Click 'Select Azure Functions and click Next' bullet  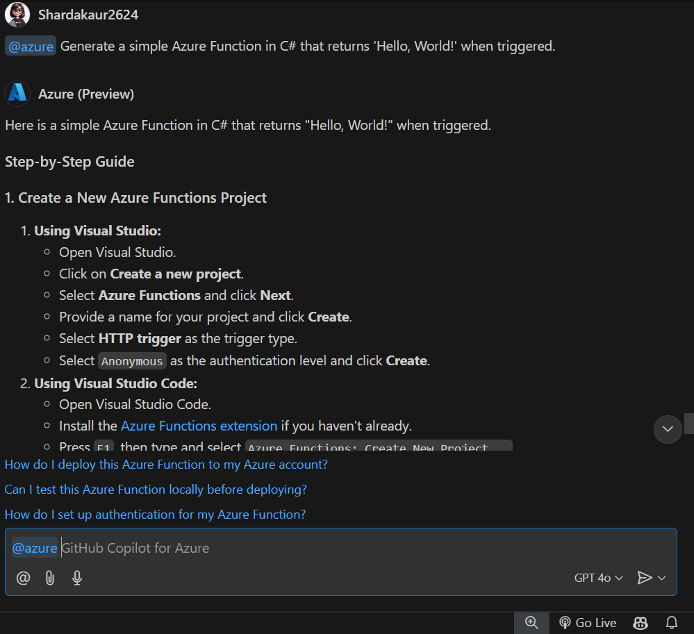(x=176, y=295)
